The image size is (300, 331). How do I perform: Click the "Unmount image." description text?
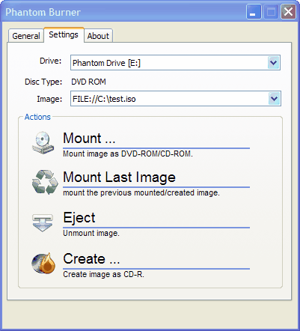point(91,233)
